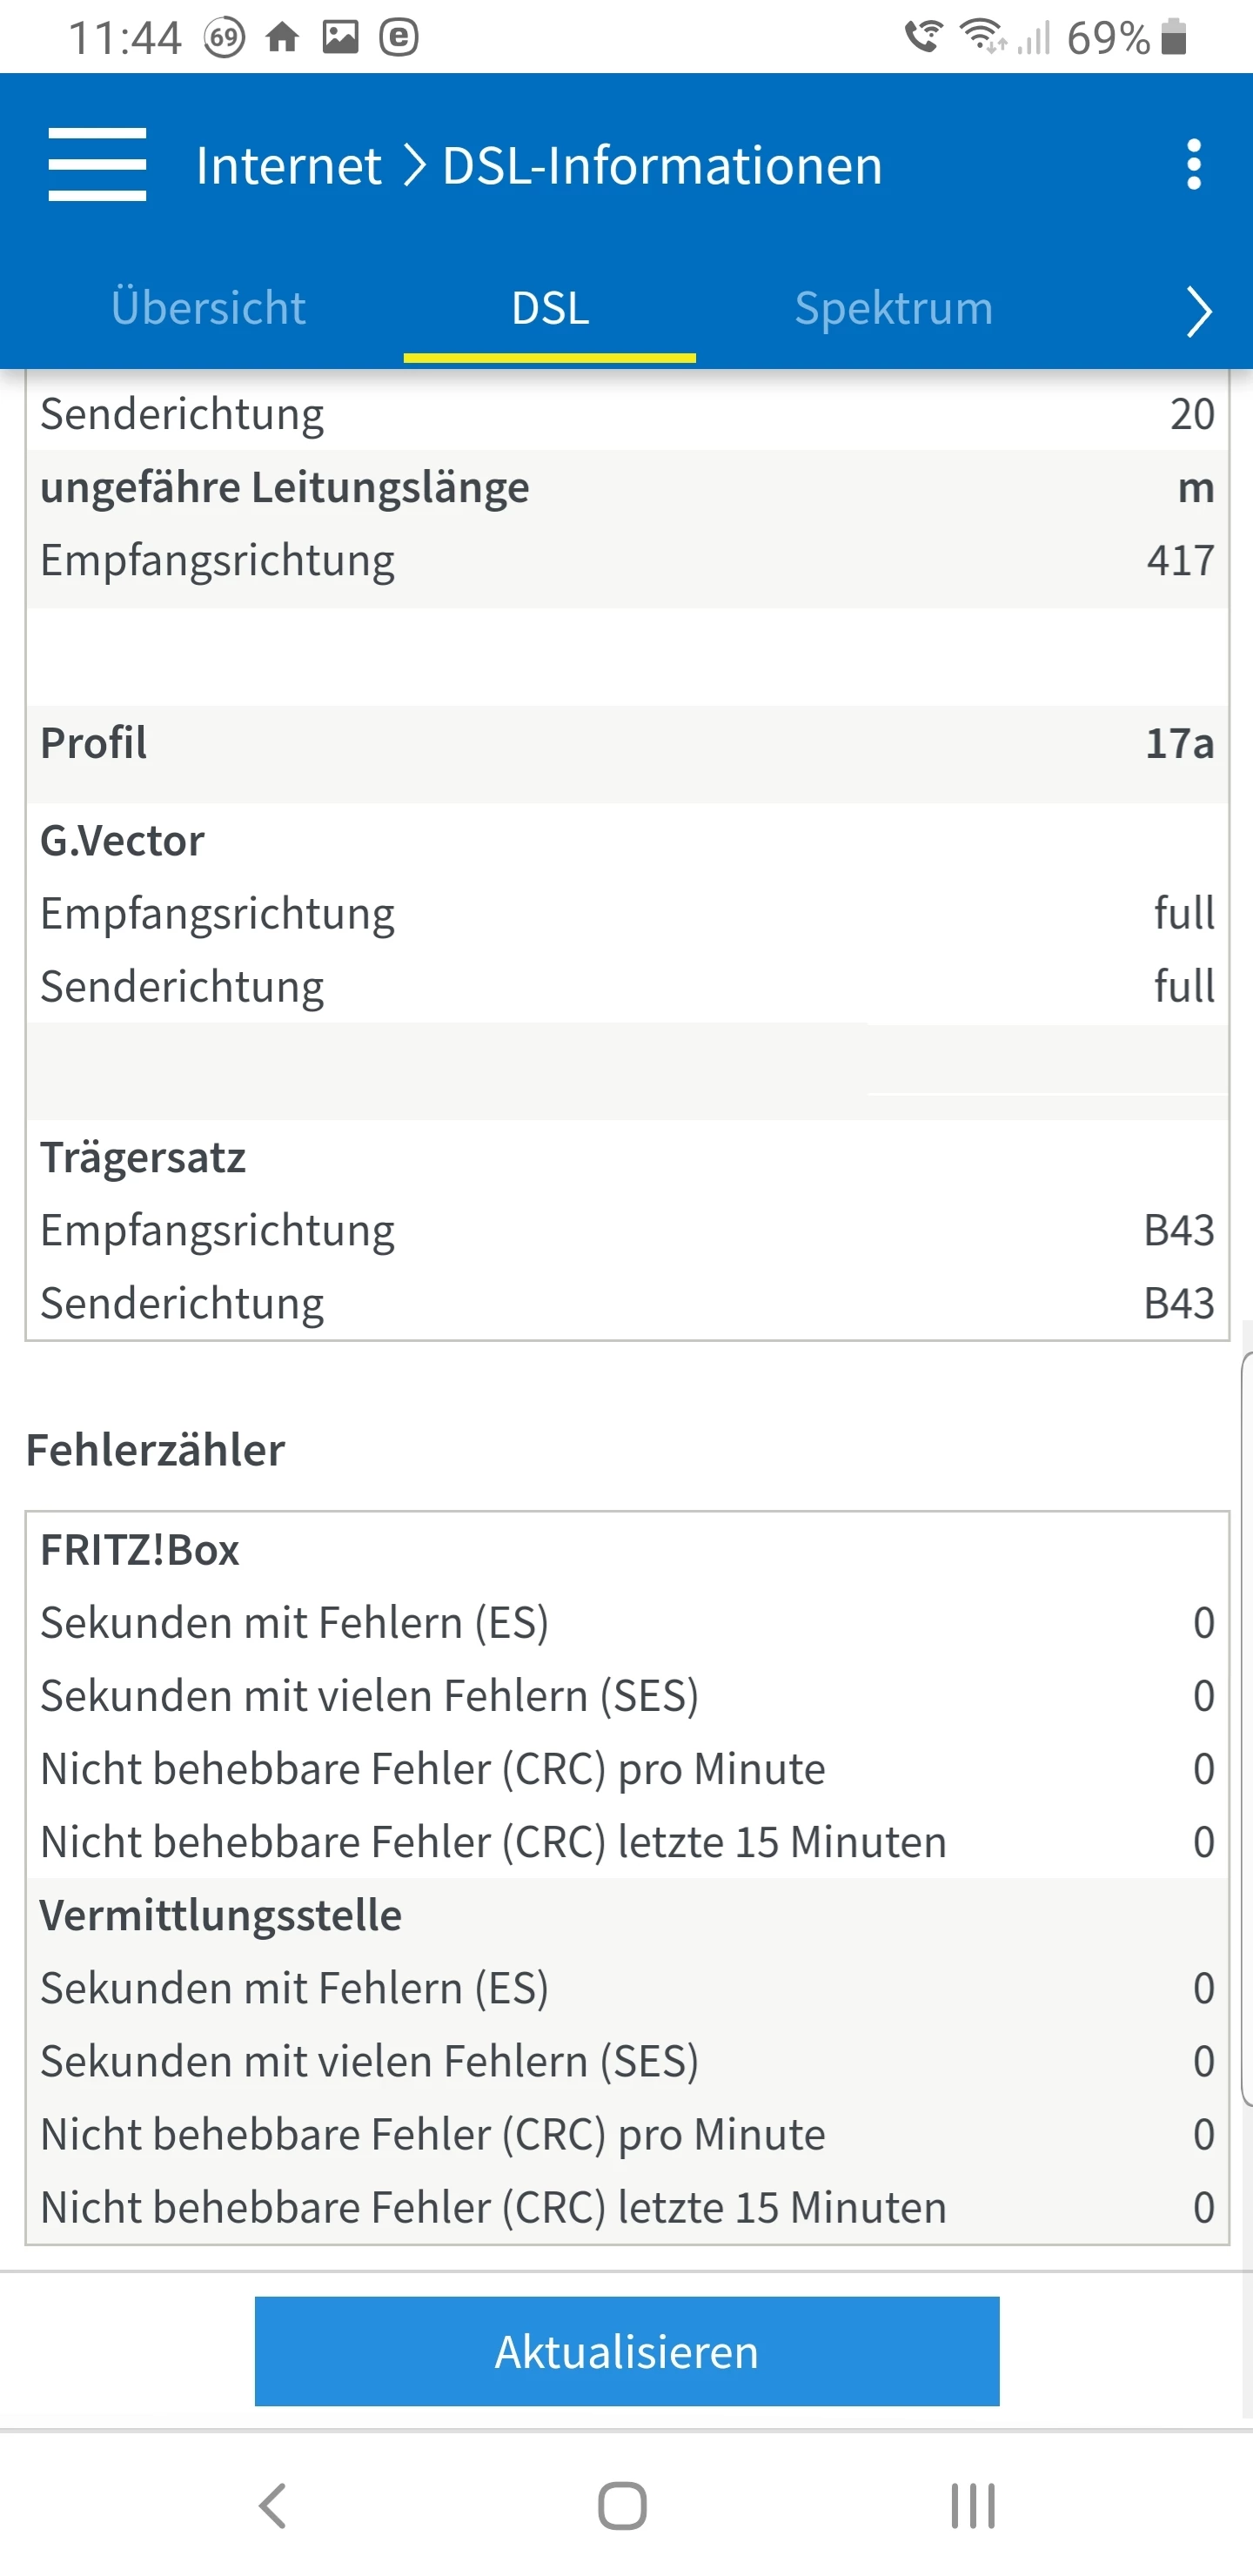This screenshot has width=1253, height=2576.
Task: Open the Spektrum tab
Action: coord(893,308)
